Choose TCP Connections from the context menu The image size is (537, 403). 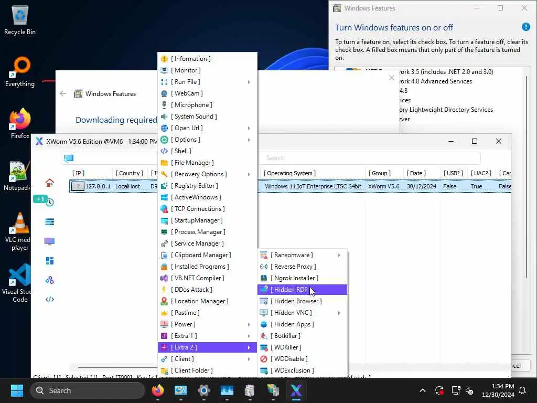pos(207,209)
